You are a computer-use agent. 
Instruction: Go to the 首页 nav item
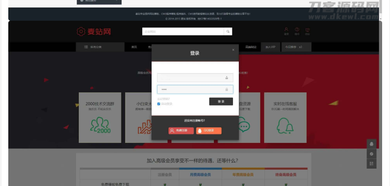(134, 47)
